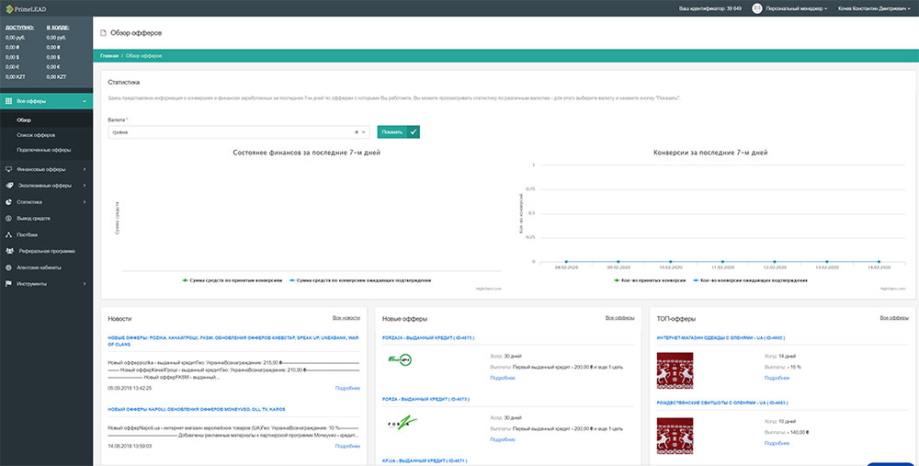The image size is (919, 466).
Task: Click Подробнее under the 14.08.2018 news
Action: 347,446
